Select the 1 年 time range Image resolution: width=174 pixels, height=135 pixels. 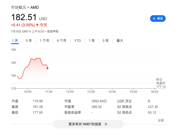pos(92,41)
